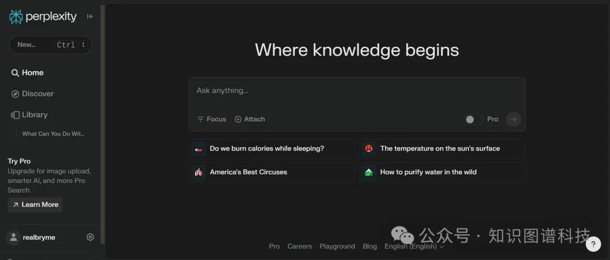
Task: Open the English language dropdown
Action: 414,246
